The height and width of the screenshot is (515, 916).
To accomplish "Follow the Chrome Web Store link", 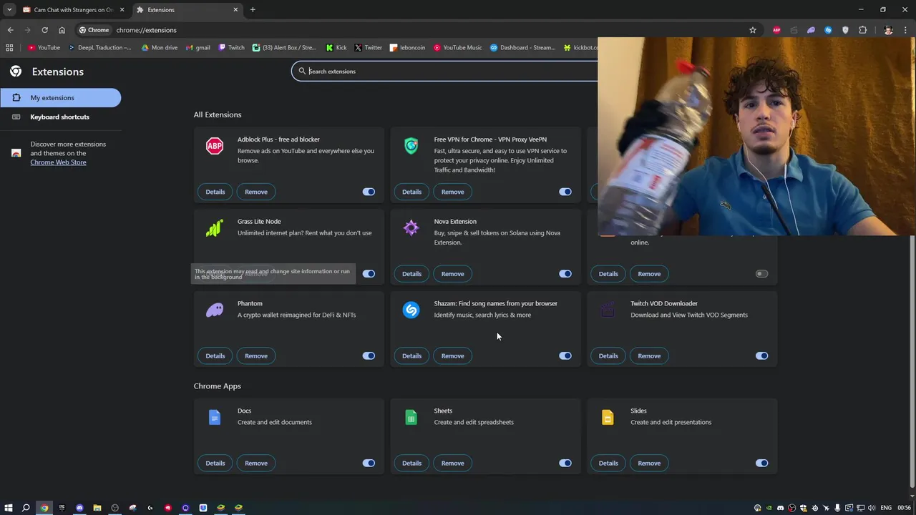I will click(x=58, y=162).
